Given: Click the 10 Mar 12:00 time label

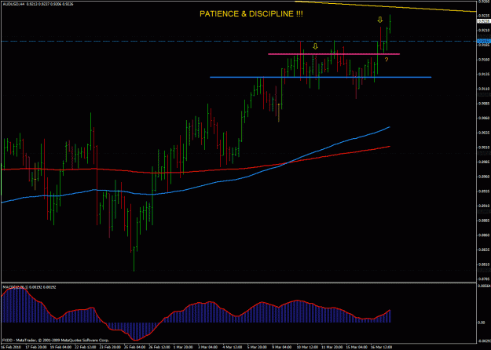Looking at the screenshot, I should [307, 347].
